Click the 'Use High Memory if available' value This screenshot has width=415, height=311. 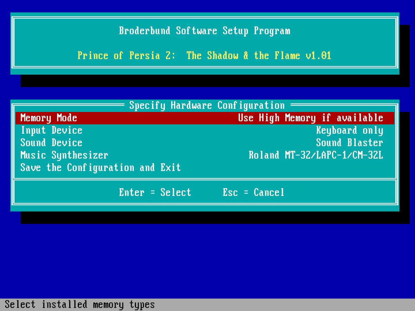[x=311, y=118]
